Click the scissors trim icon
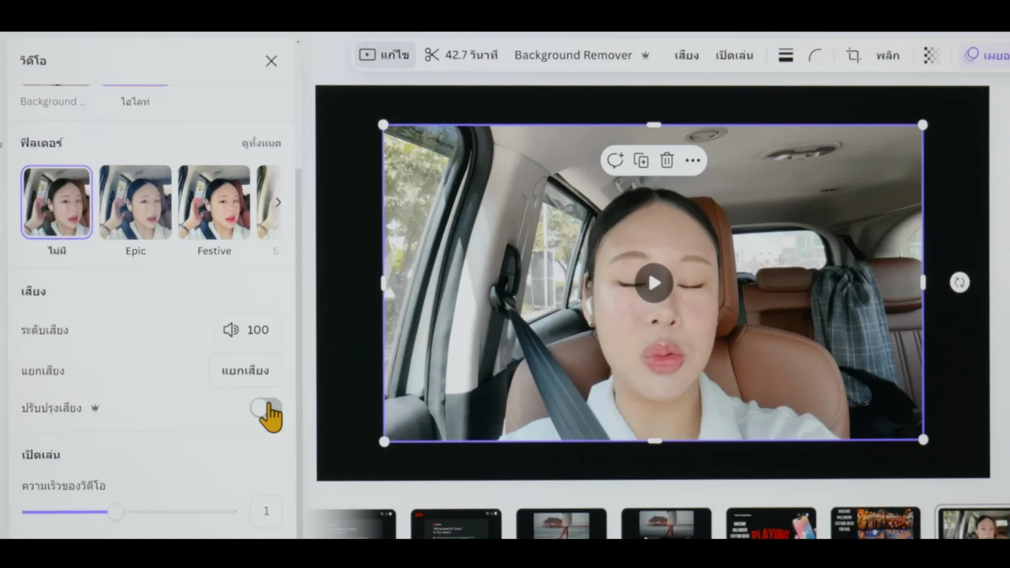 (431, 55)
